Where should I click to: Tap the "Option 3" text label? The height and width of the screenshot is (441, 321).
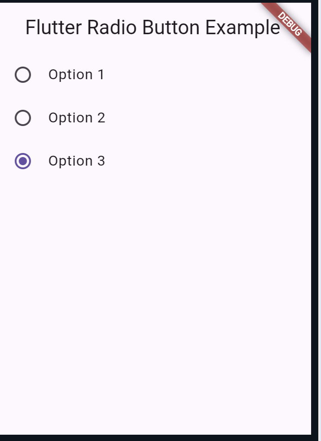point(77,161)
